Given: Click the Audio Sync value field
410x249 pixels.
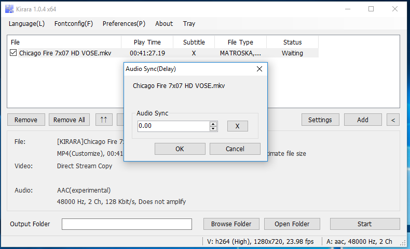Looking at the screenshot, I should tap(173, 126).
